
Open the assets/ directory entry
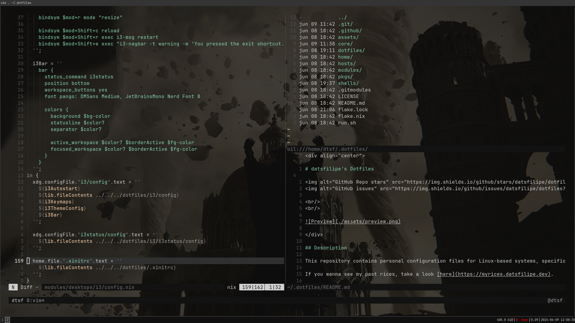tap(348, 37)
